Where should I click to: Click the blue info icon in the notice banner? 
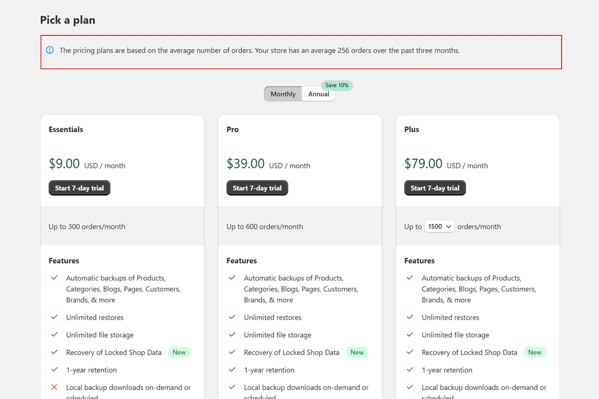tap(49, 50)
